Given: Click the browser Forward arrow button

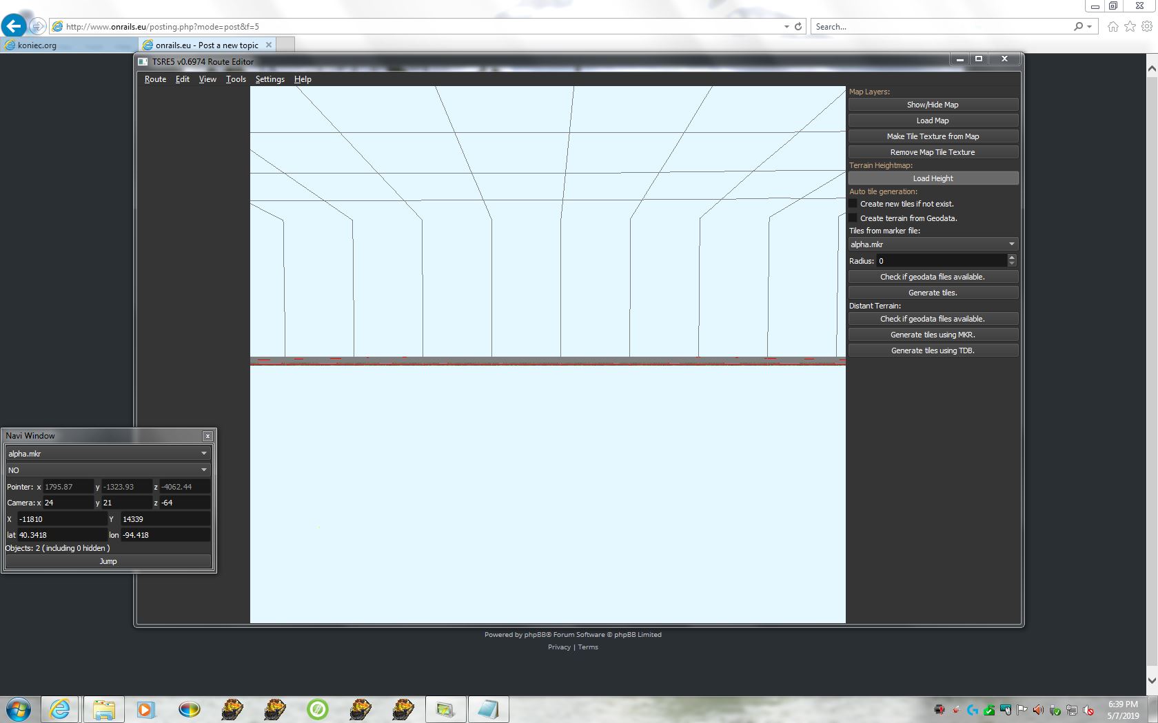Looking at the screenshot, I should point(38,26).
